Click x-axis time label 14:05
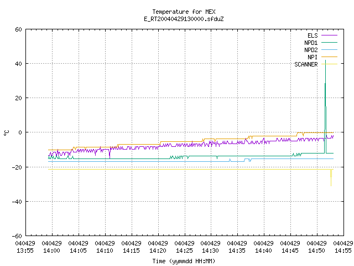The height and width of the screenshot is (266, 354). [x=78, y=250]
